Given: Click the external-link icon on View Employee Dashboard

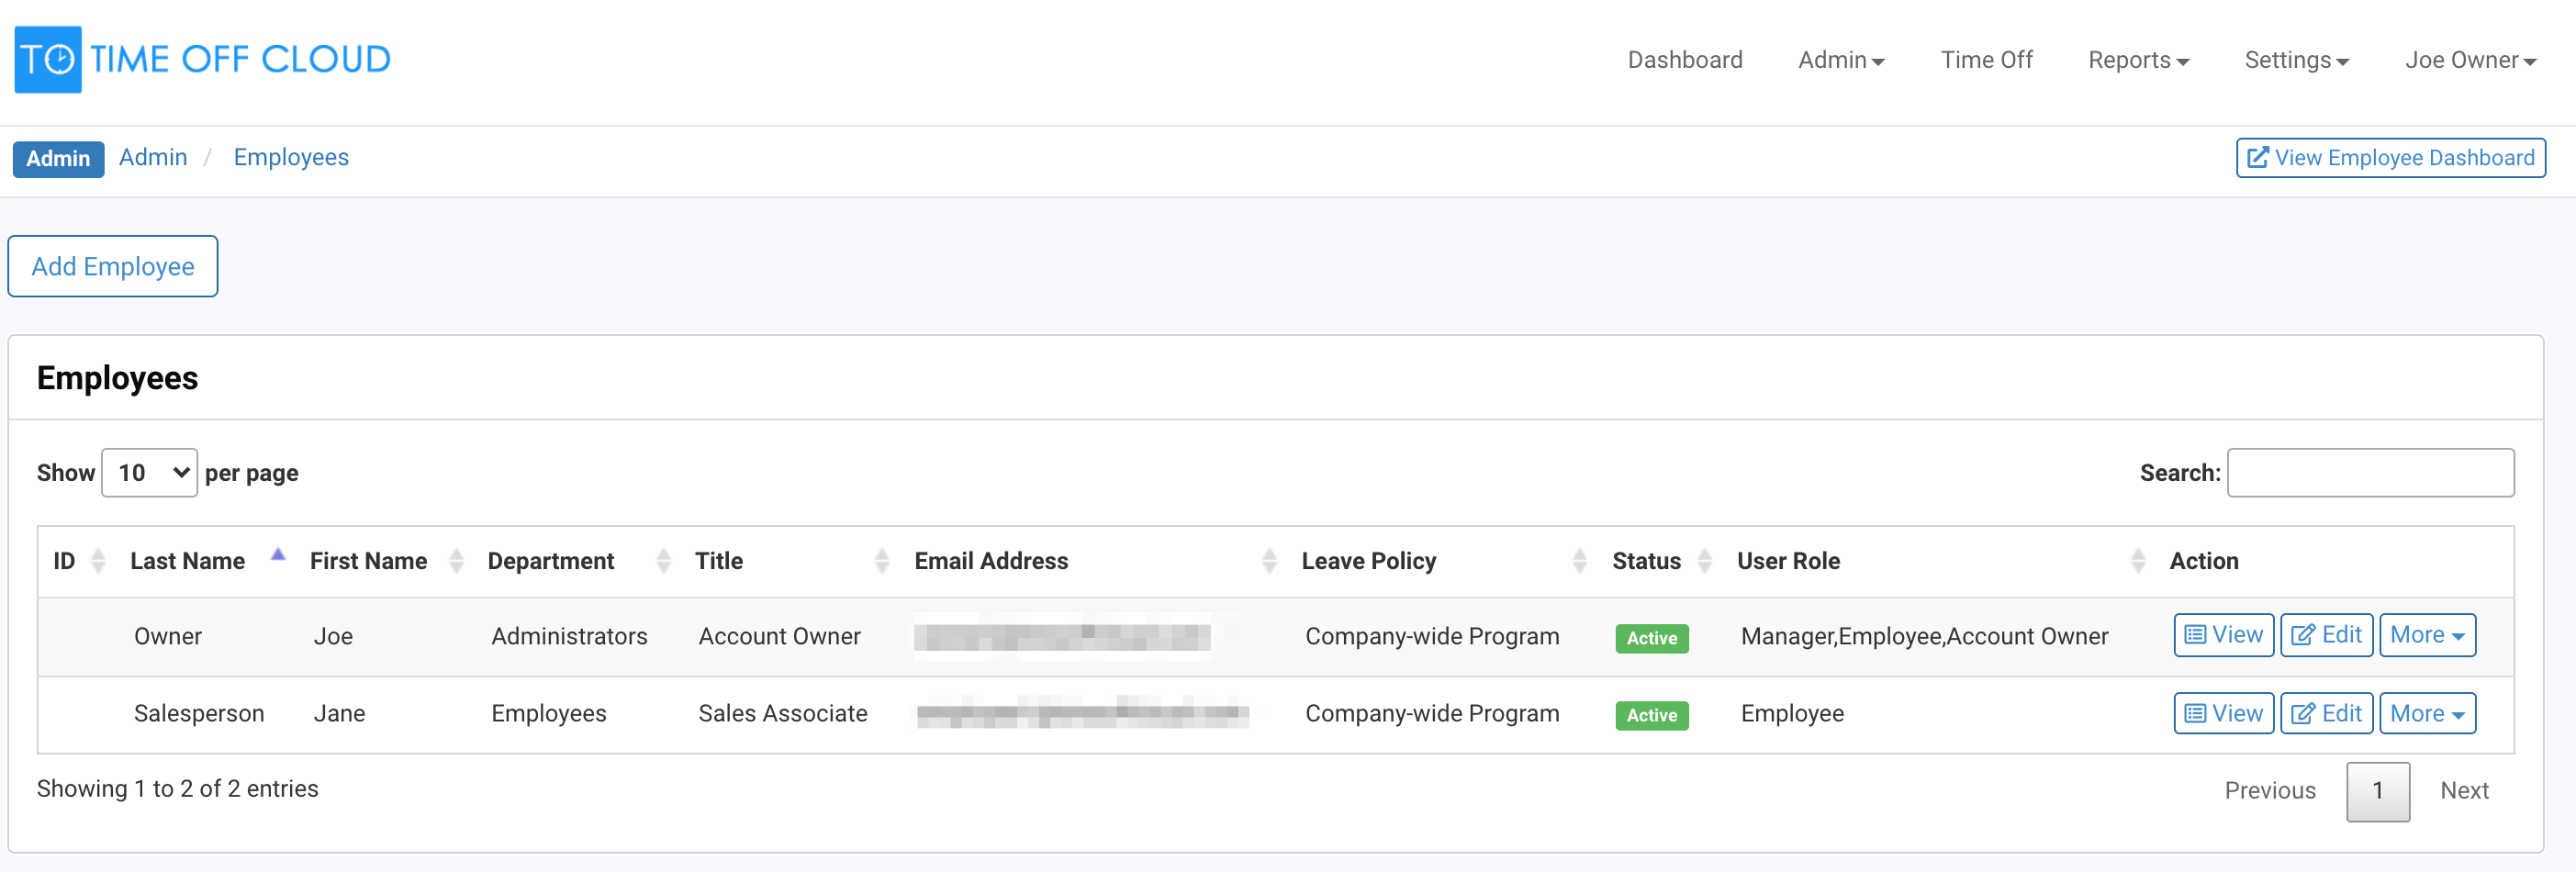Looking at the screenshot, I should (x=2260, y=157).
